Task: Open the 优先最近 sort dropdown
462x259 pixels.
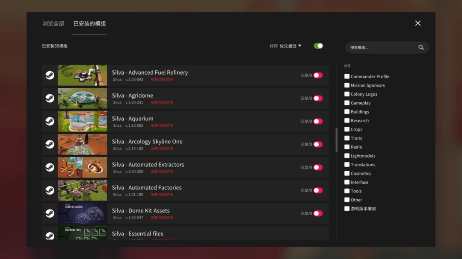Action: pos(290,46)
